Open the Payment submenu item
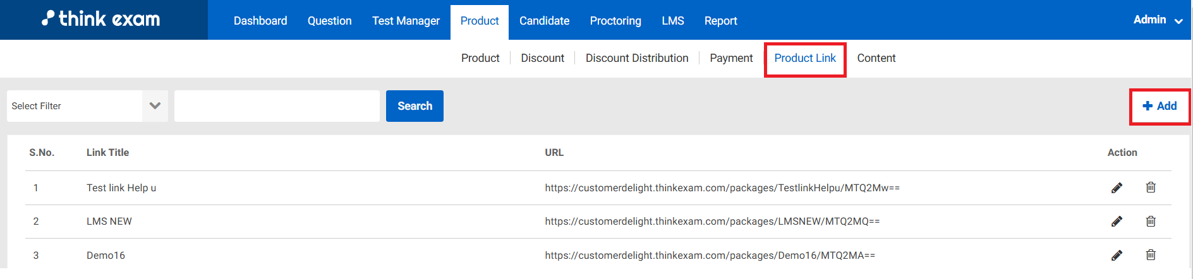The image size is (1193, 279). point(731,58)
